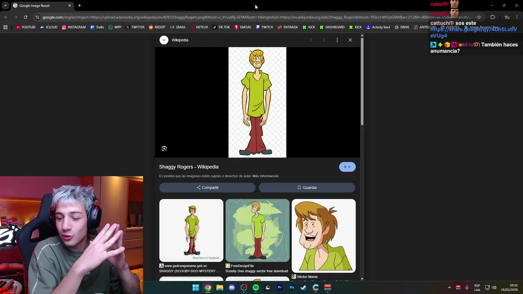Open the WPP bookmark

pos(114,27)
